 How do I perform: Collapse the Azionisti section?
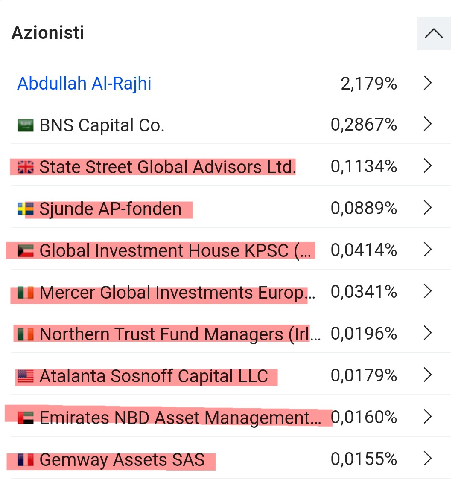click(434, 34)
